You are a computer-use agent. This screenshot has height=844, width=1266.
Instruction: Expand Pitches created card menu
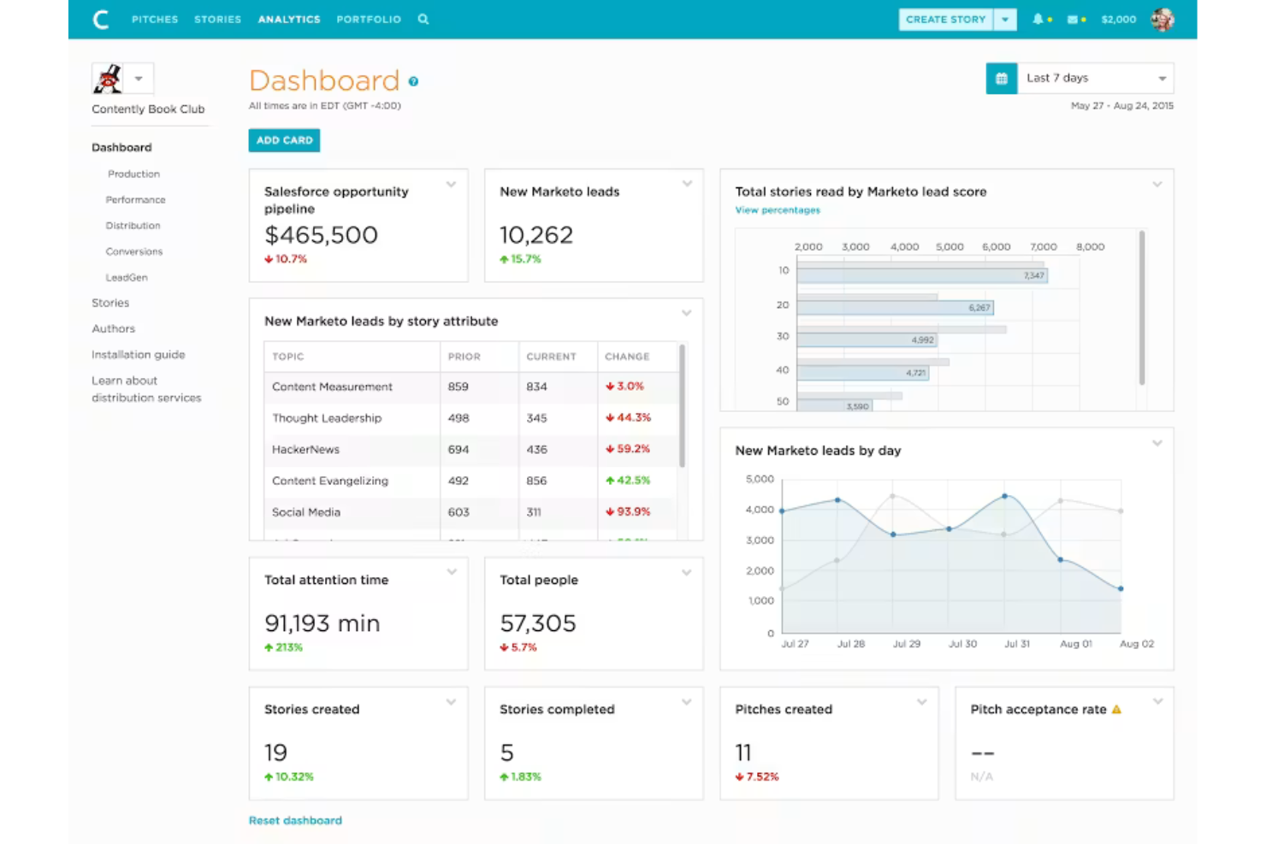coord(922,702)
